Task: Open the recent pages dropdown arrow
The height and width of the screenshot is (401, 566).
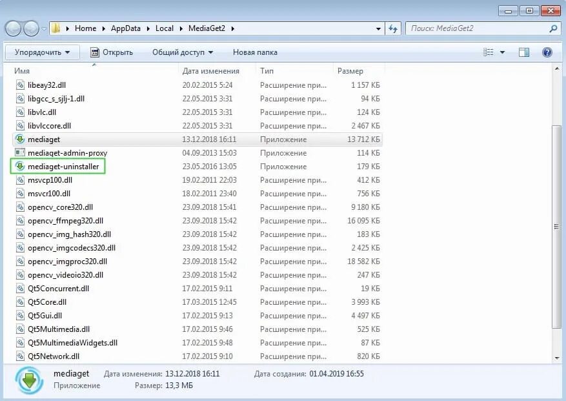Action: 44,28
